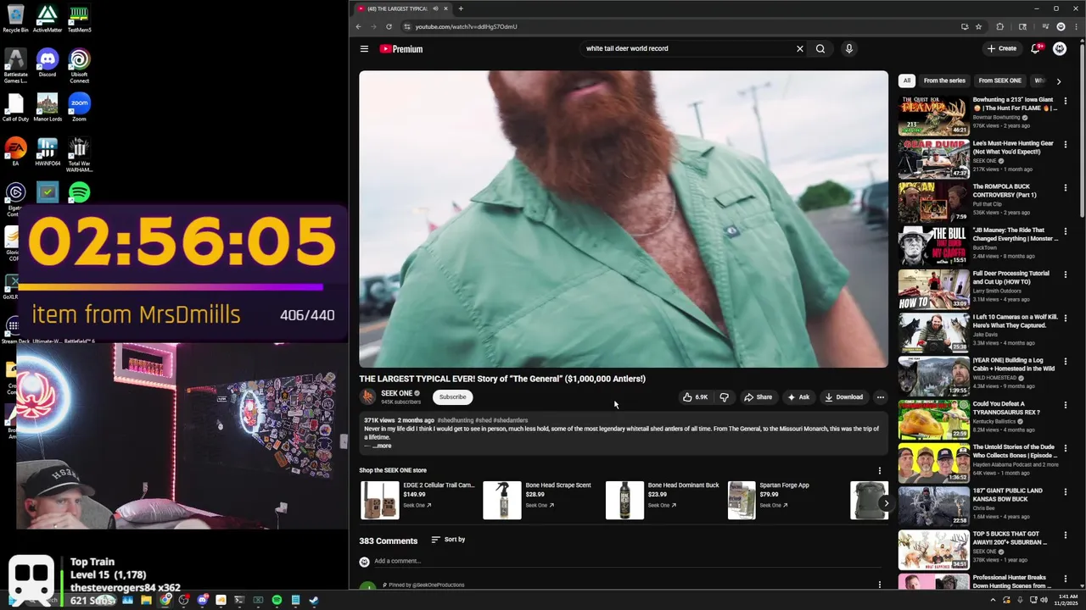1086x610 pixels.
Task: Open SEEK ONE channel avatar
Action: click(x=367, y=396)
